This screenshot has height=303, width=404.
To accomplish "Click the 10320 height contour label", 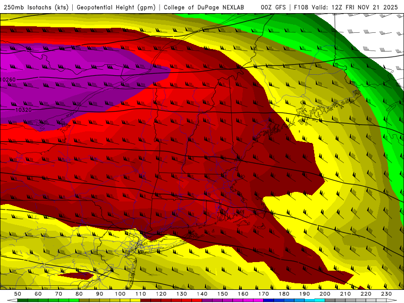I will click(x=24, y=110).
